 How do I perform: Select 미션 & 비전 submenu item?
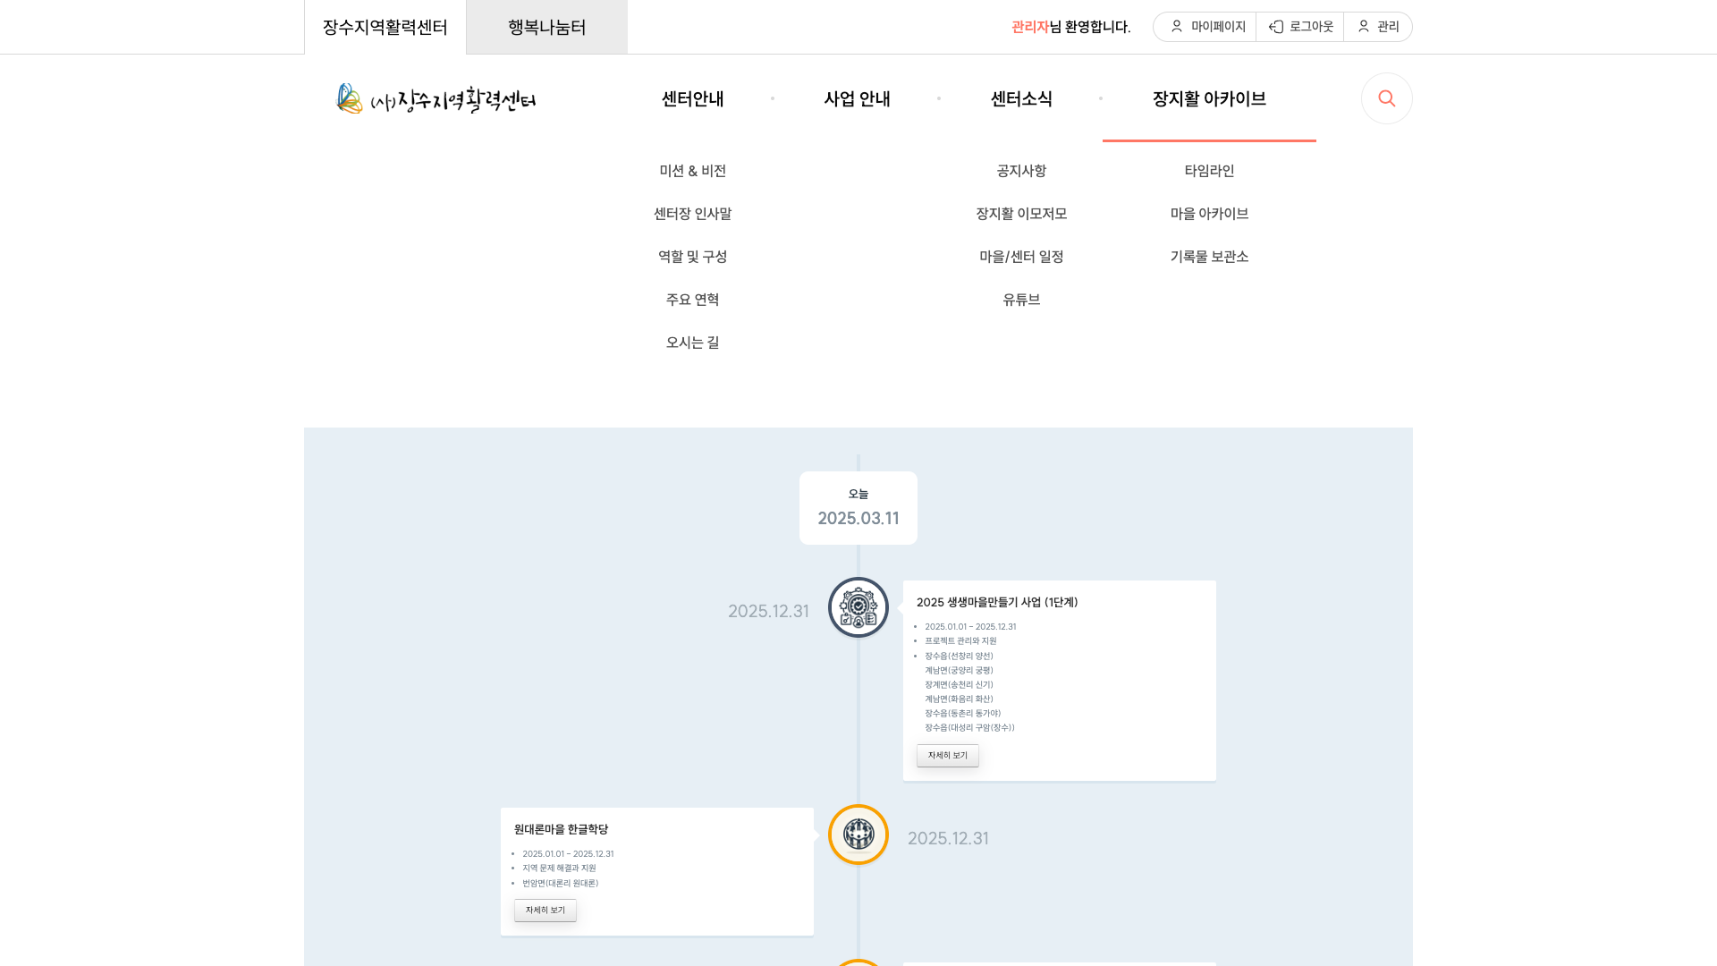(x=693, y=171)
